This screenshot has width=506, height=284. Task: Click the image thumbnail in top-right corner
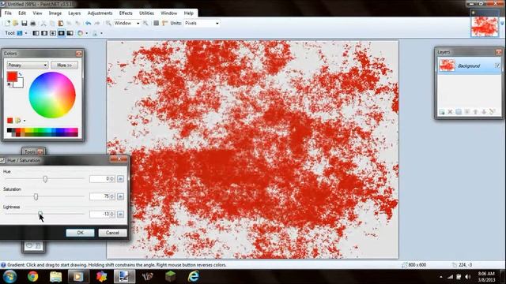point(485,27)
